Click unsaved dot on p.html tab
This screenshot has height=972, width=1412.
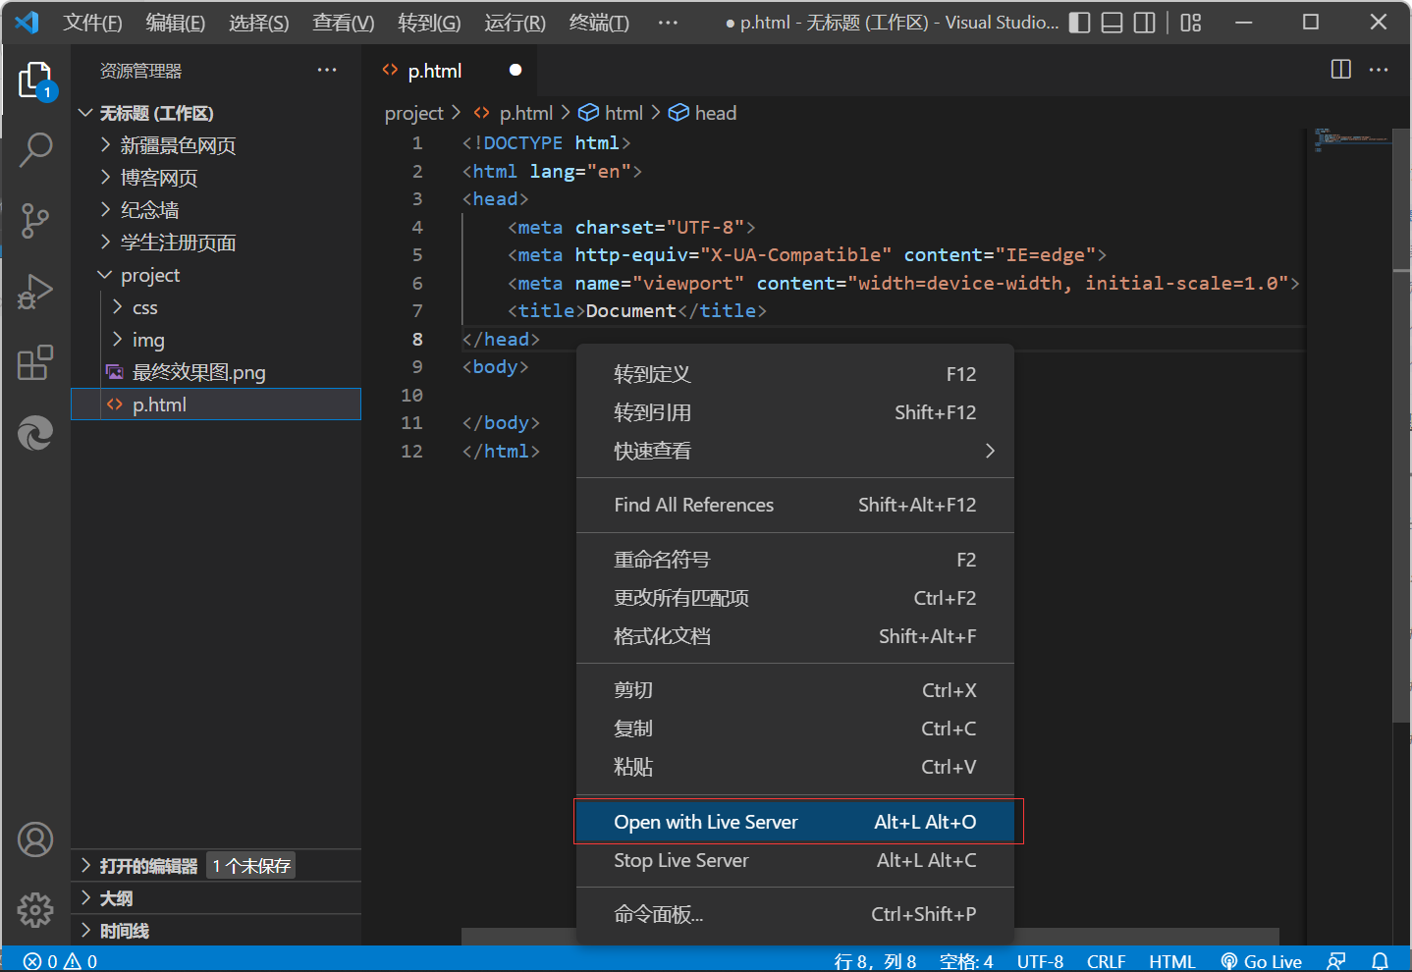tap(516, 70)
